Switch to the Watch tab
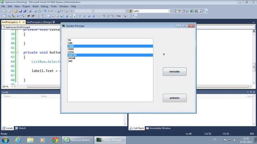 (20, 128)
